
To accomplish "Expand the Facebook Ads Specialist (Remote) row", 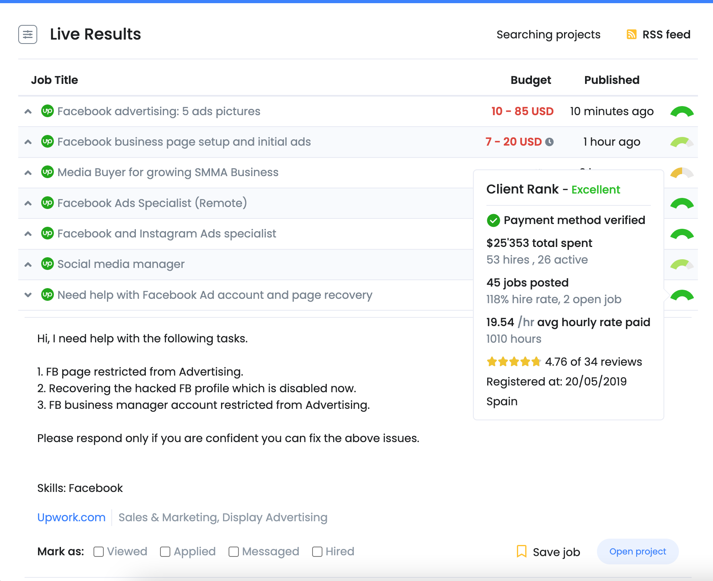I will (28, 203).
